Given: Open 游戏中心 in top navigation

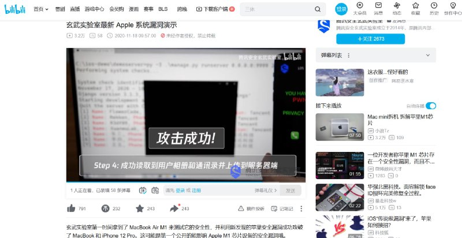Looking at the screenshot, I should [94, 9].
